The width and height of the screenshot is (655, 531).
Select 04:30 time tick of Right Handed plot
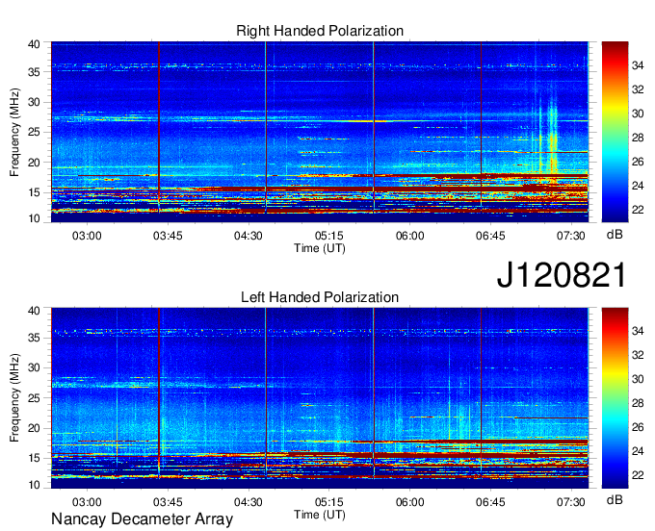(249, 236)
